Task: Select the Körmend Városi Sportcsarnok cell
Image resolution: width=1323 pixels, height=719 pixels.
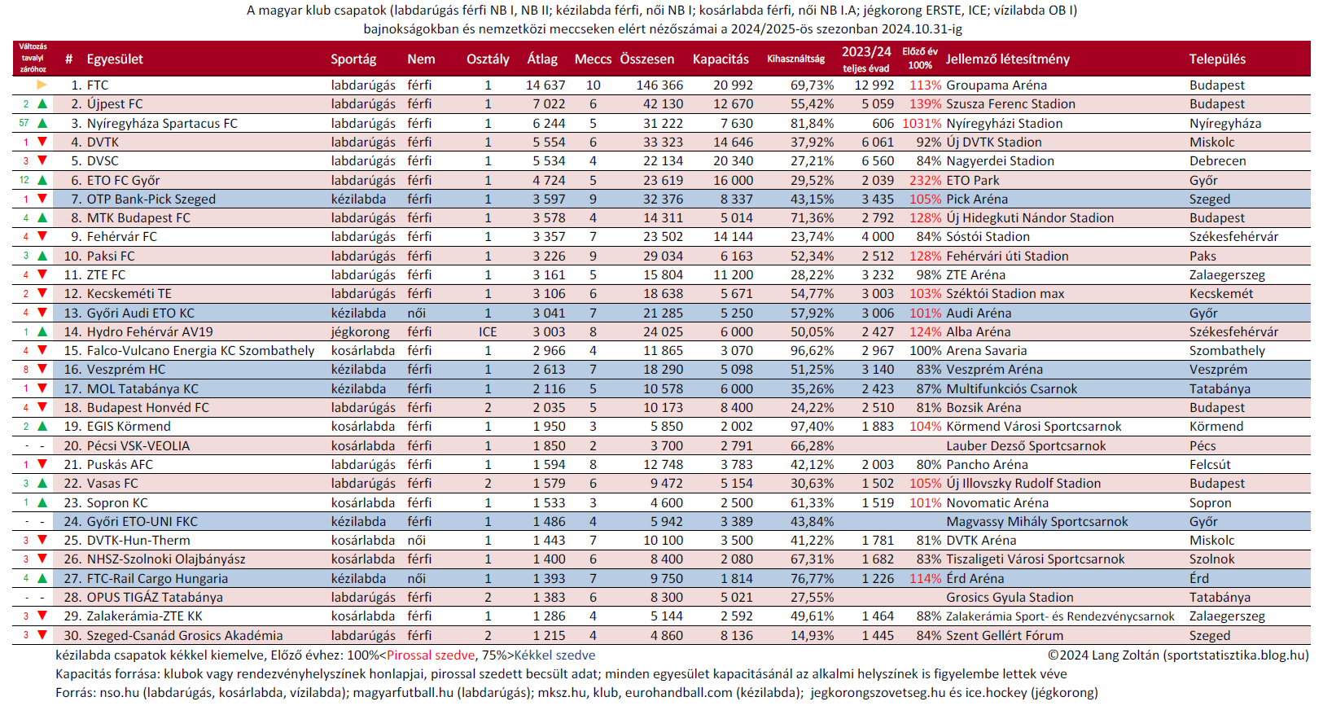Action: [x=1033, y=426]
